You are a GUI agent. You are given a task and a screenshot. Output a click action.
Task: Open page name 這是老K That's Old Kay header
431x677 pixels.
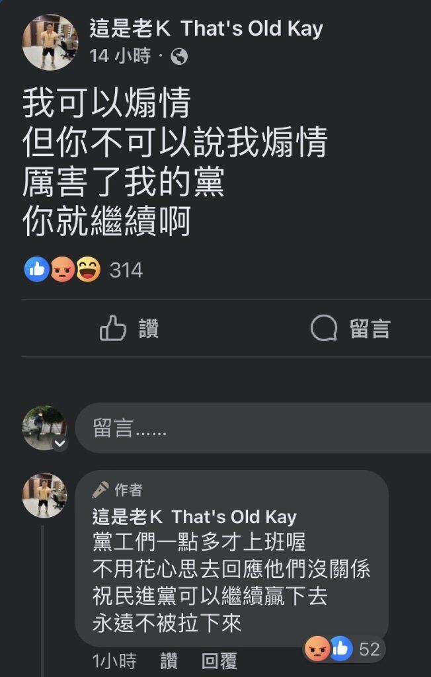tap(206, 29)
